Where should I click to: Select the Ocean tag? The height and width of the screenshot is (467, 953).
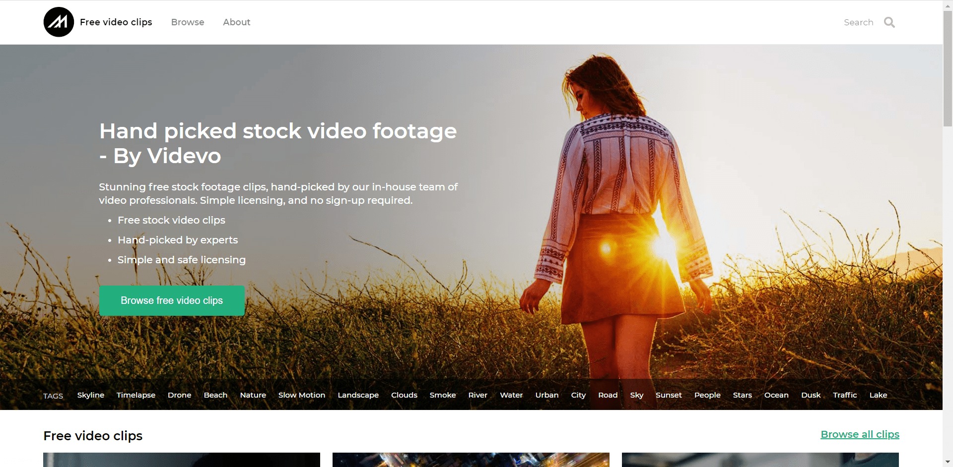(x=776, y=395)
